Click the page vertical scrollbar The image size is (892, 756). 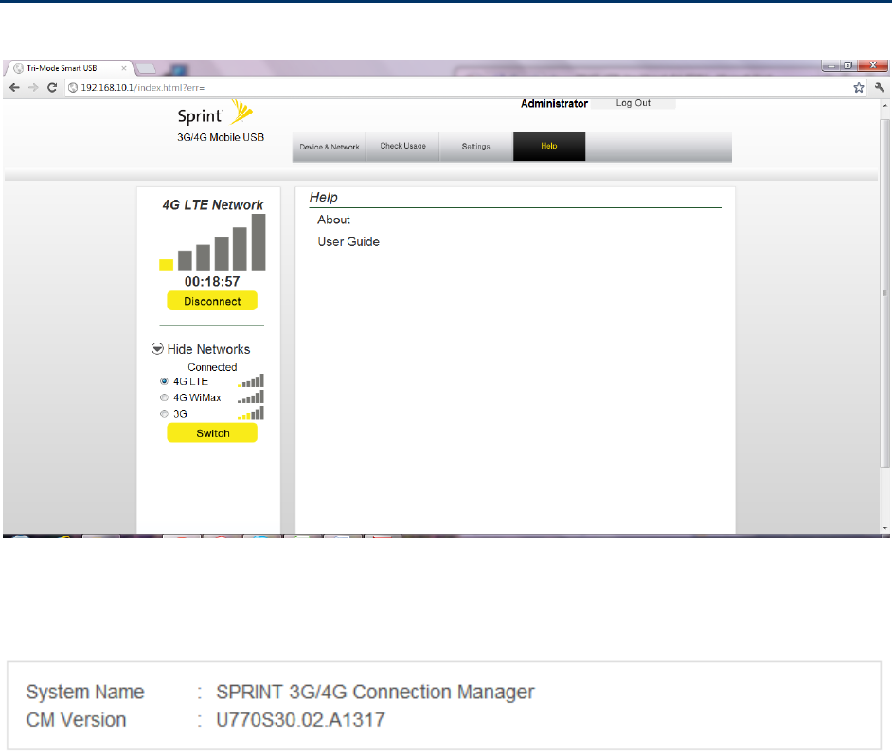[x=884, y=293]
